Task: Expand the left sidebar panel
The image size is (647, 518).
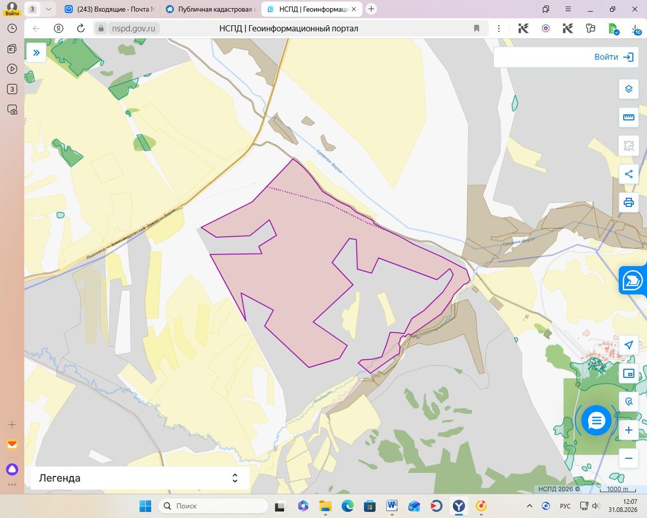Action: (36, 52)
